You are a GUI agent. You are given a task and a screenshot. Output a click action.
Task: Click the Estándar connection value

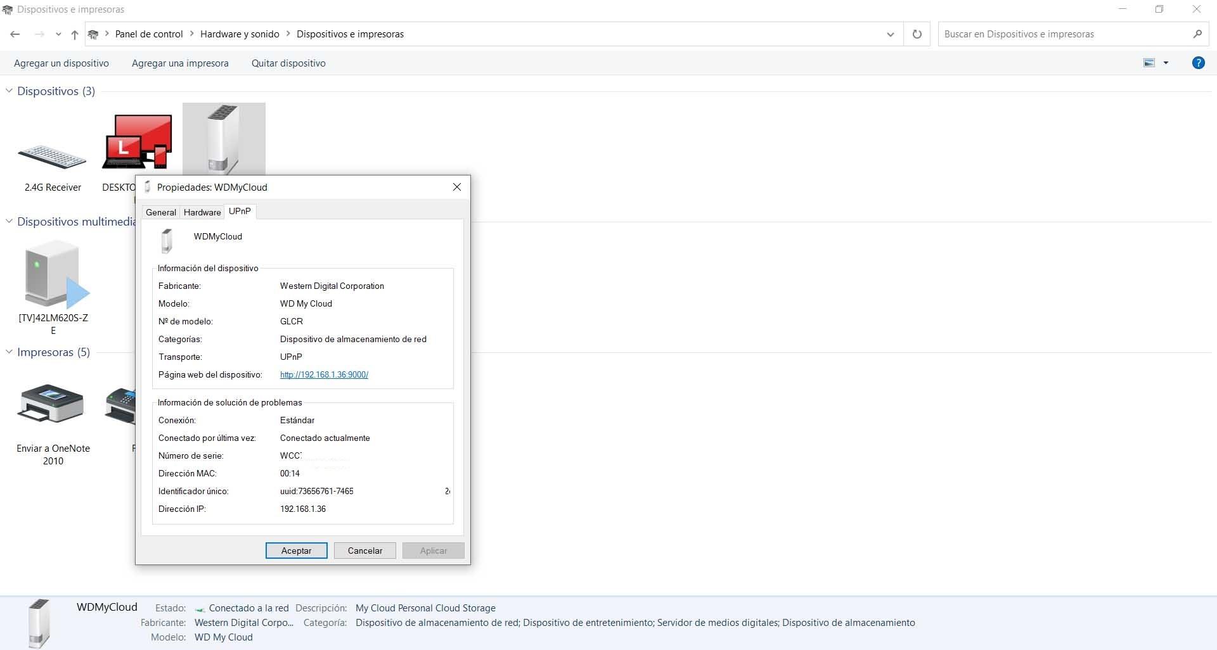pyautogui.click(x=297, y=420)
